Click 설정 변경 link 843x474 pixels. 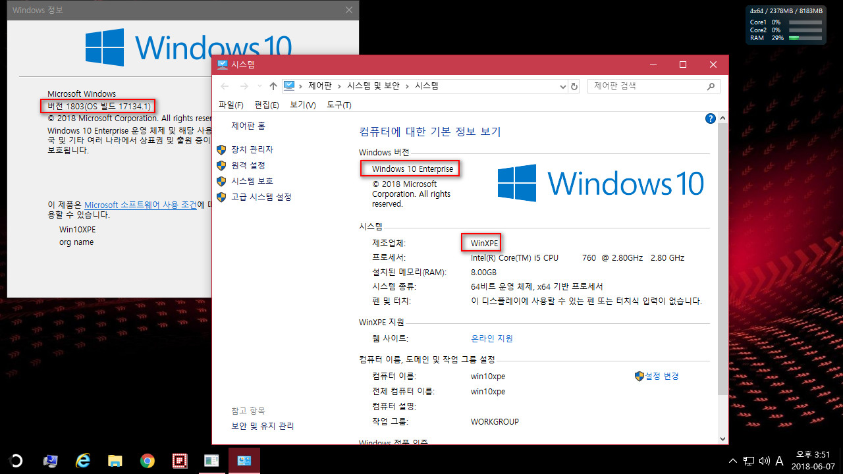[662, 376]
